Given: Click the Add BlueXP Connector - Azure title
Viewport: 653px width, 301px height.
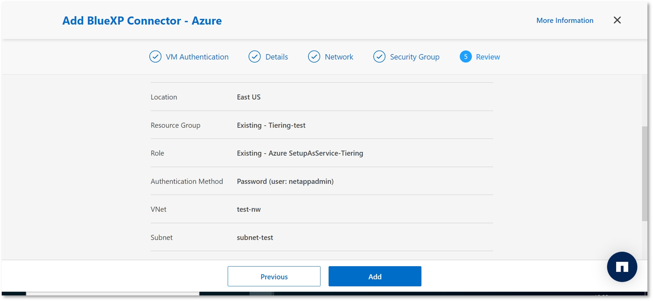Looking at the screenshot, I should coord(142,21).
